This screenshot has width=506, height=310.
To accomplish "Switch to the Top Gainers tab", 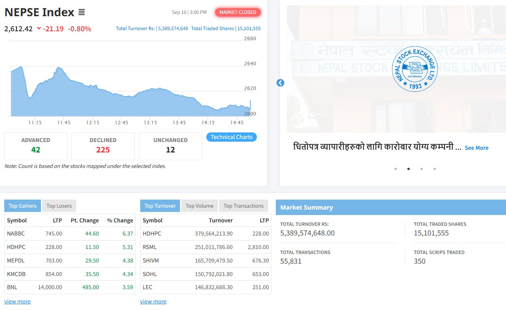I will 22,206.
